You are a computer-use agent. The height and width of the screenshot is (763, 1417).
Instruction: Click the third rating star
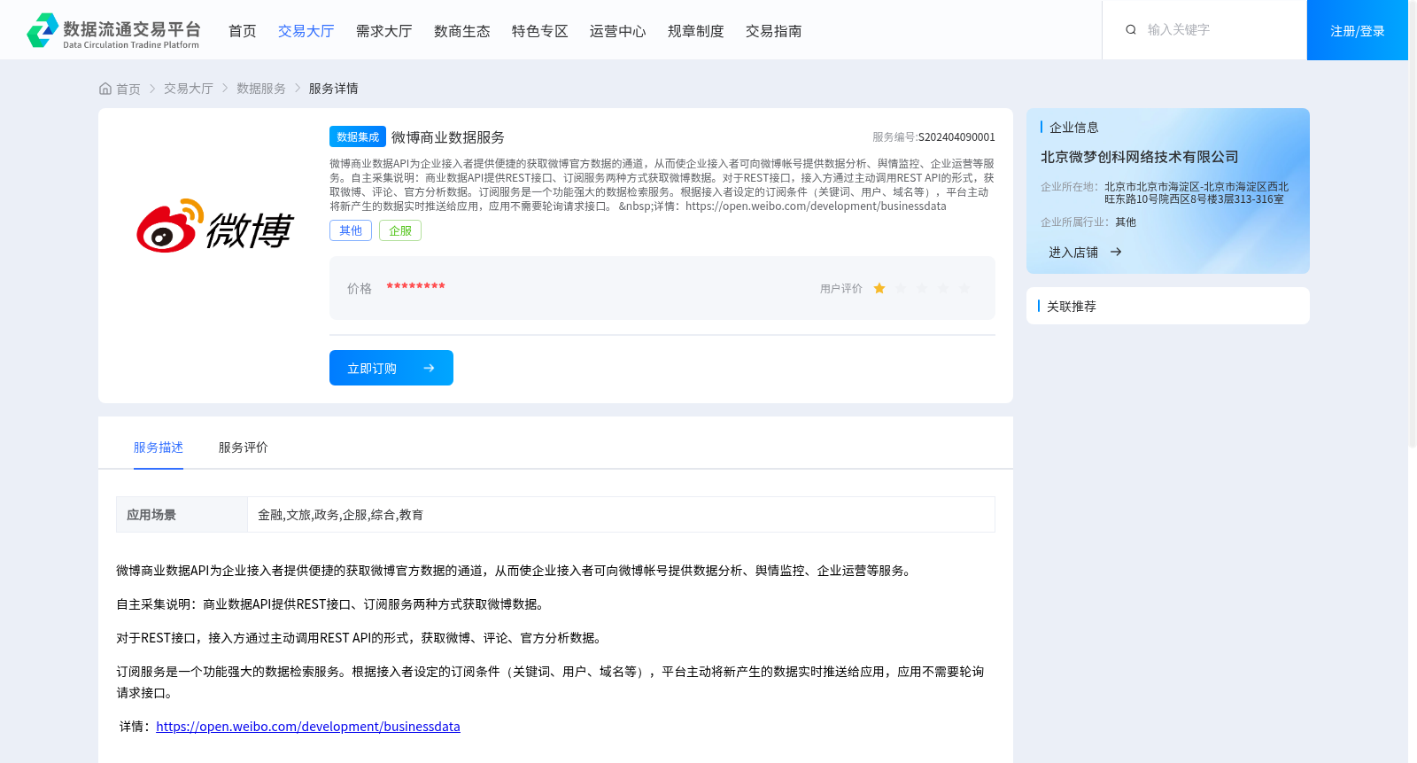[922, 288]
